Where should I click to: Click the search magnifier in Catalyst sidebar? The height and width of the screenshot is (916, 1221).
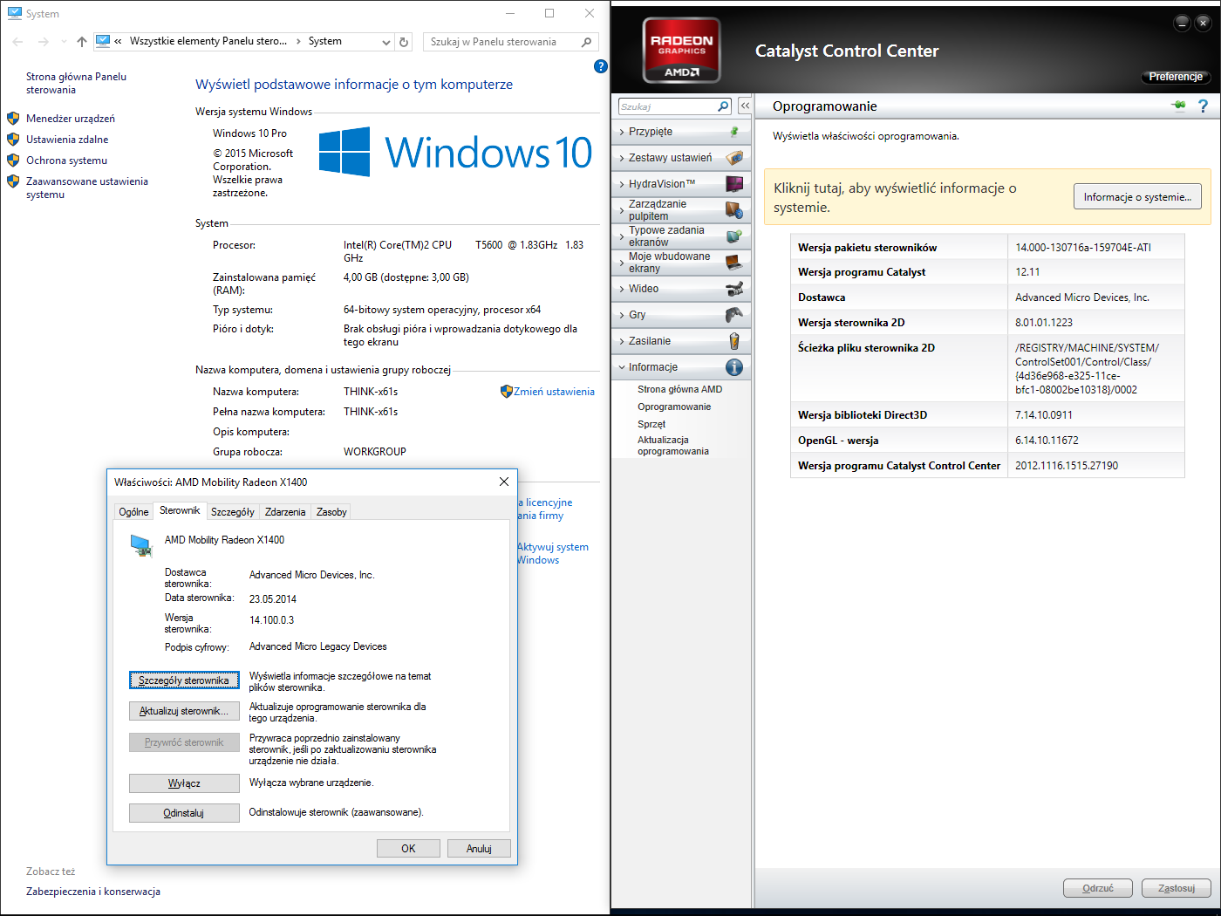point(722,106)
